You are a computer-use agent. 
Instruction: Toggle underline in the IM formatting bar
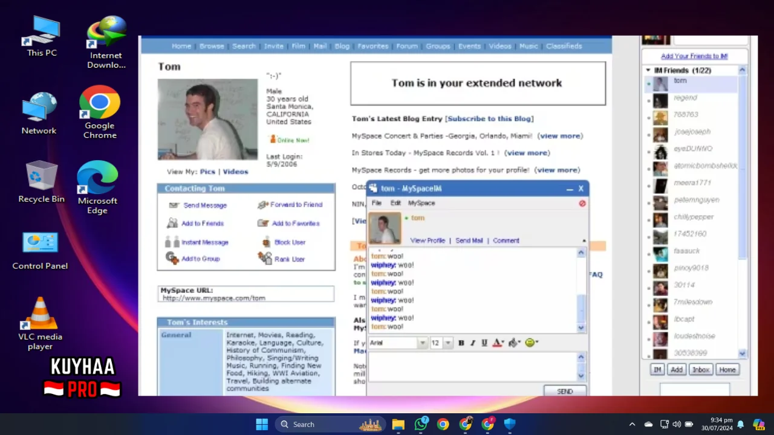click(x=484, y=343)
